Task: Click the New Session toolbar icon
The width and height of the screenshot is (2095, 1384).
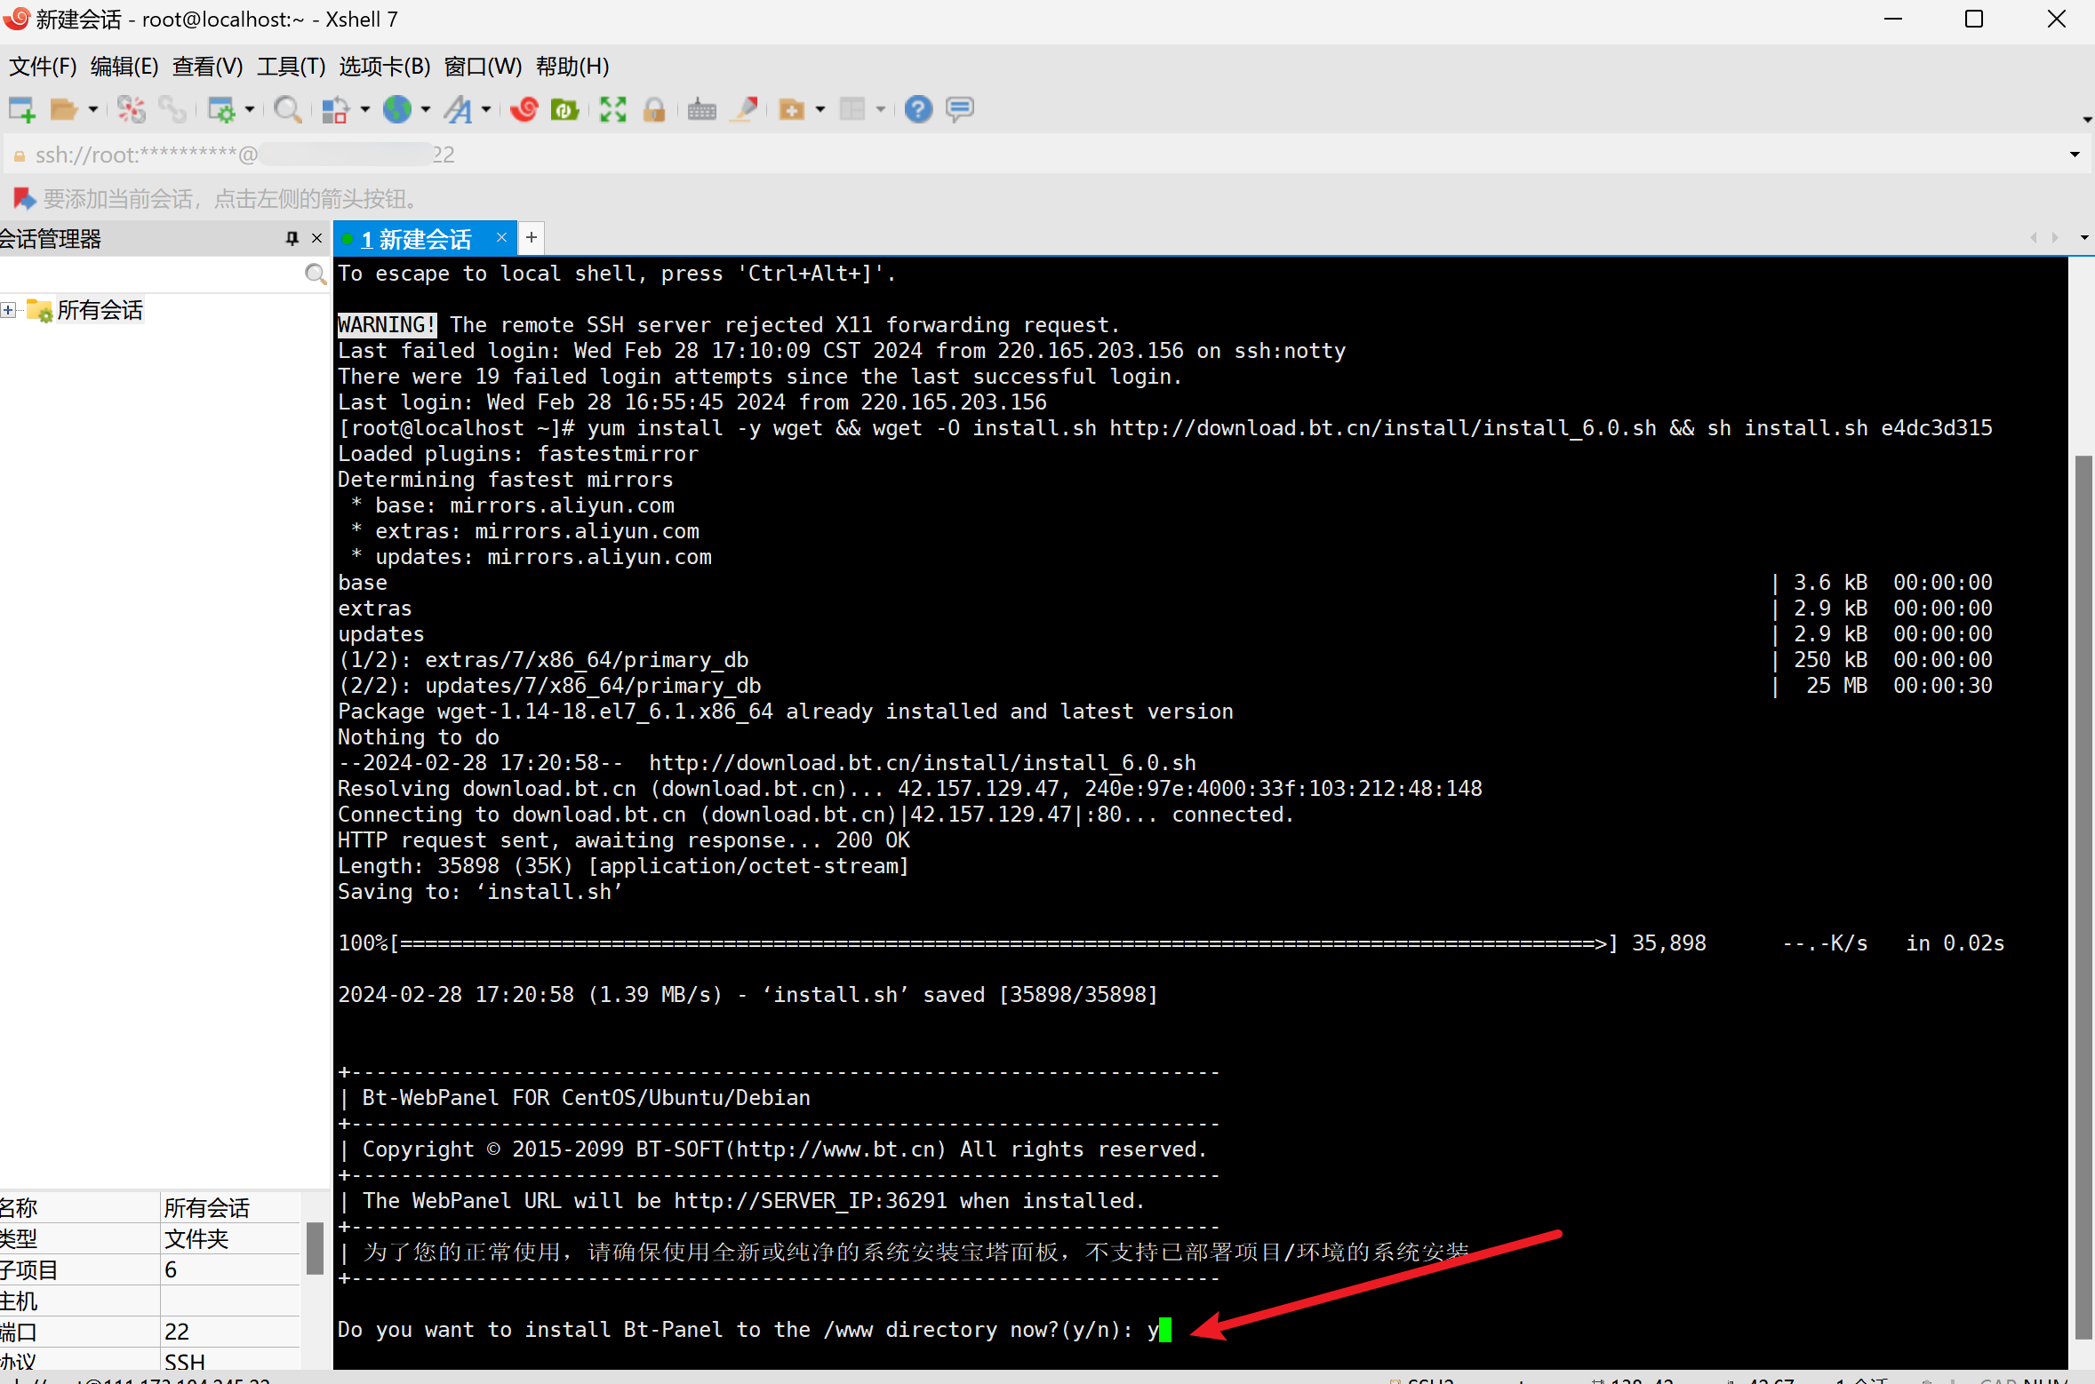Action: click(x=21, y=109)
